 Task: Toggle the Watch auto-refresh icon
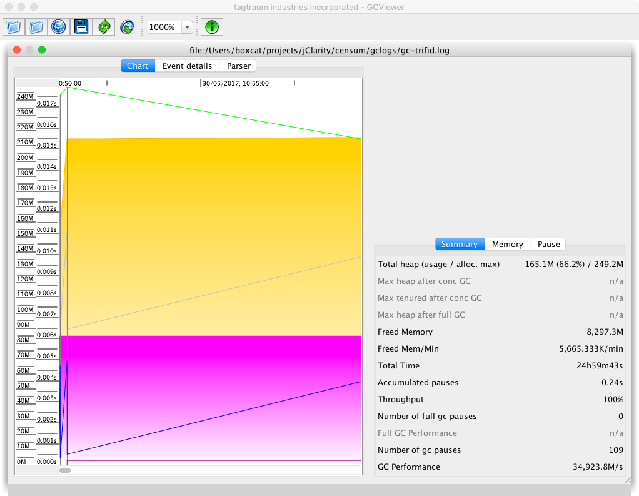[126, 27]
